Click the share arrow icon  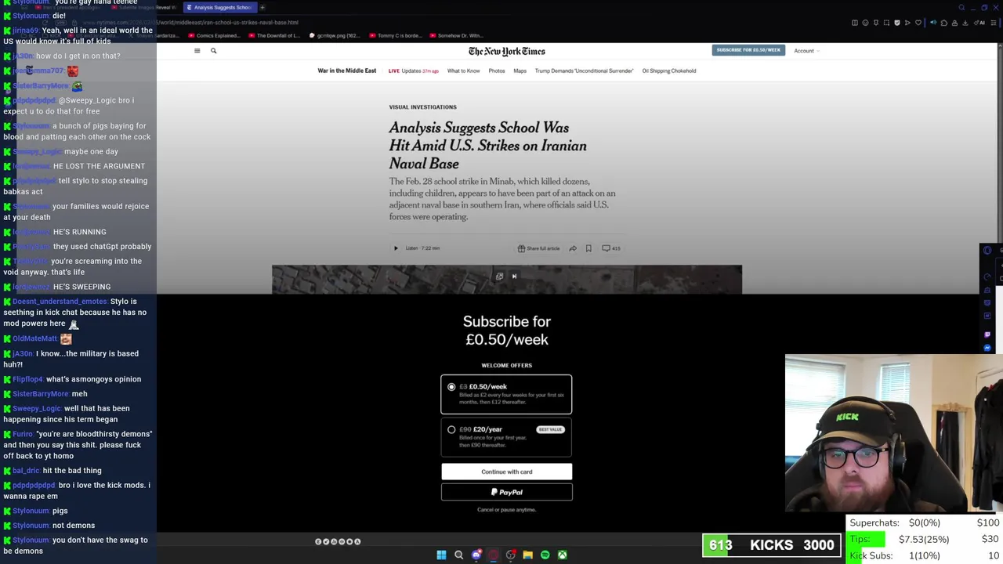click(573, 248)
